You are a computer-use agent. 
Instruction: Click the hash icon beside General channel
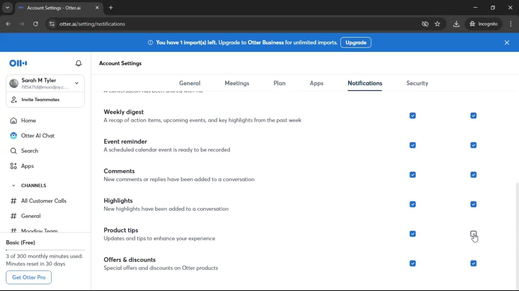[14, 216]
